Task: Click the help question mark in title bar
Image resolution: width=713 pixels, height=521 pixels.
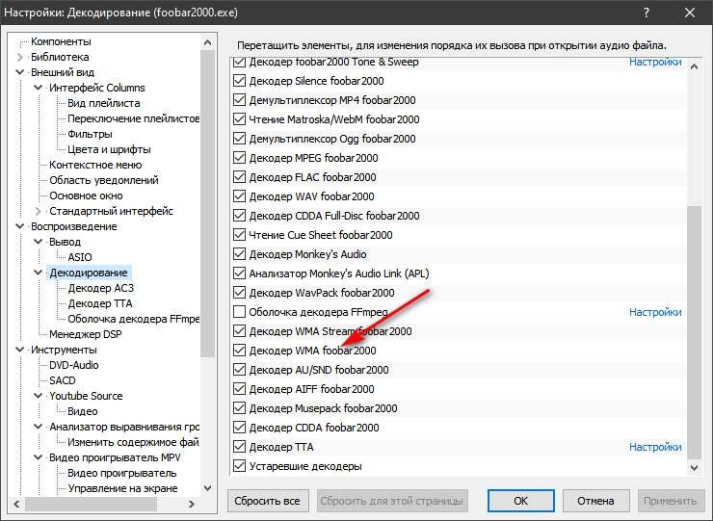Action: pyautogui.click(x=645, y=14)
